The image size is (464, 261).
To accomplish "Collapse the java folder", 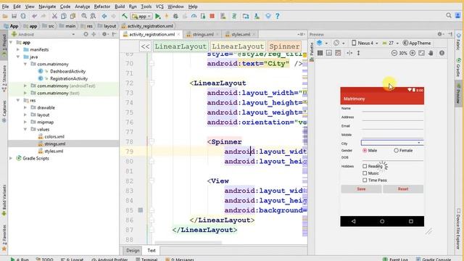I will click(x=18, y=57).
